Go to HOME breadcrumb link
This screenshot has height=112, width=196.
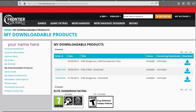coord(7,30)
